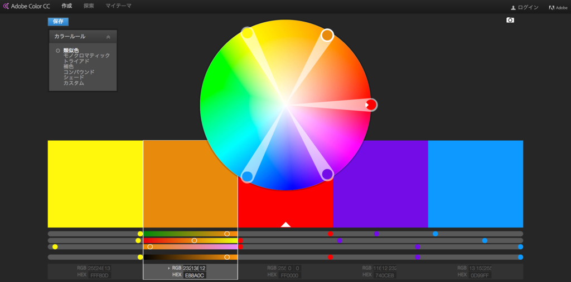Collapse the カラールール panel with the chevron
This screenshot has height=282, width=571.
click(x=108, y=37)
